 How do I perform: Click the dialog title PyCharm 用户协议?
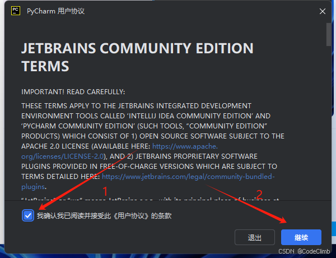point(55,11)
